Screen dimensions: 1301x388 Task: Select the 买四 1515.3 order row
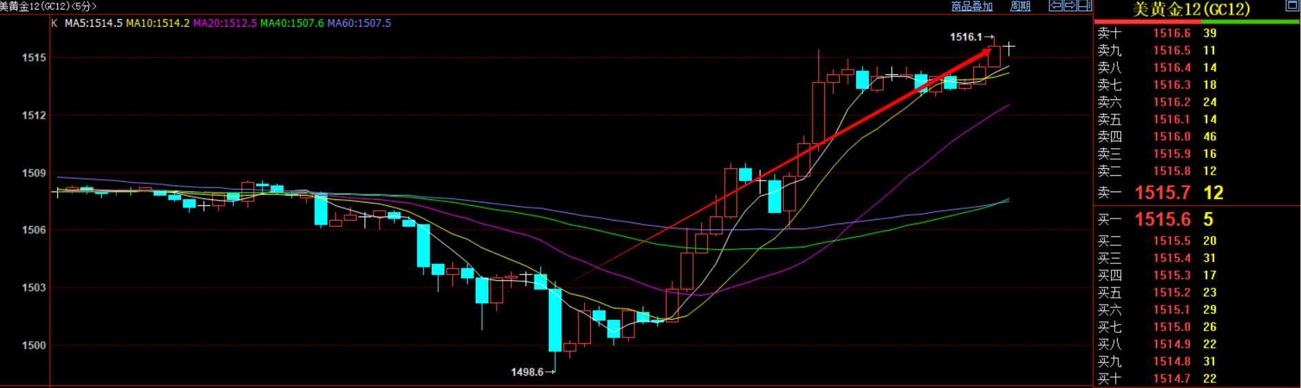point(1197,276)
